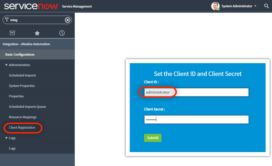
Task: Open the All Applications archive tab
Action: point(12,33)
